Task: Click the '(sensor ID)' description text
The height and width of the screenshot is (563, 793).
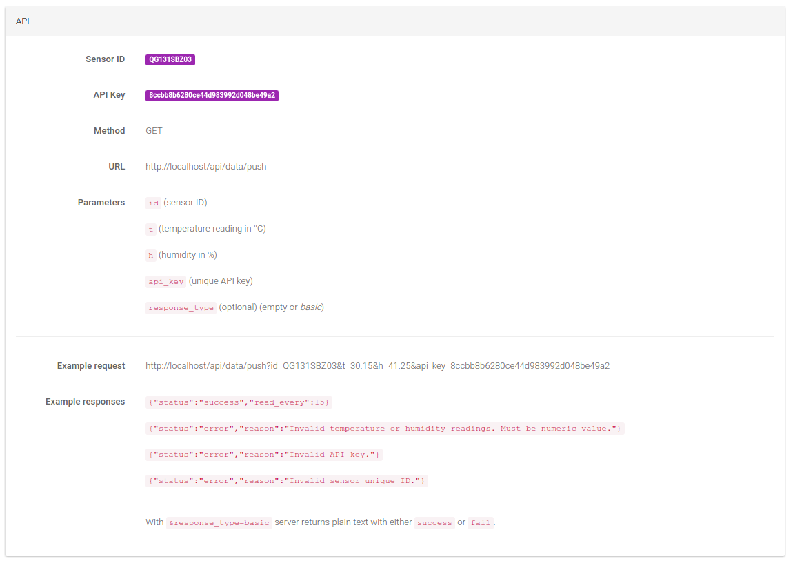Action: pyautogui.click(x=185, y=203)
